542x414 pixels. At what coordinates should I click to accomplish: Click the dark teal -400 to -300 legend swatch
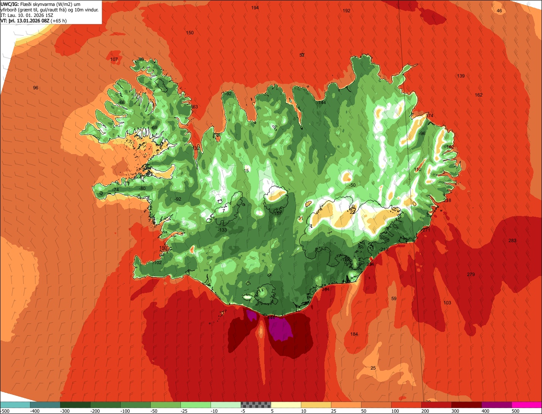click(45, 405)
